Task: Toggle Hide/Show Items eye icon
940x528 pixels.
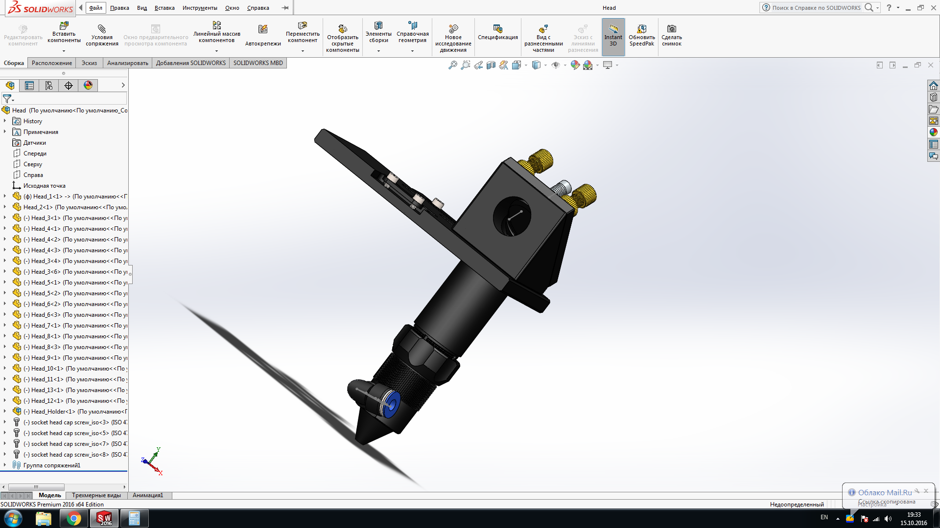Action: tap(556, 65)
